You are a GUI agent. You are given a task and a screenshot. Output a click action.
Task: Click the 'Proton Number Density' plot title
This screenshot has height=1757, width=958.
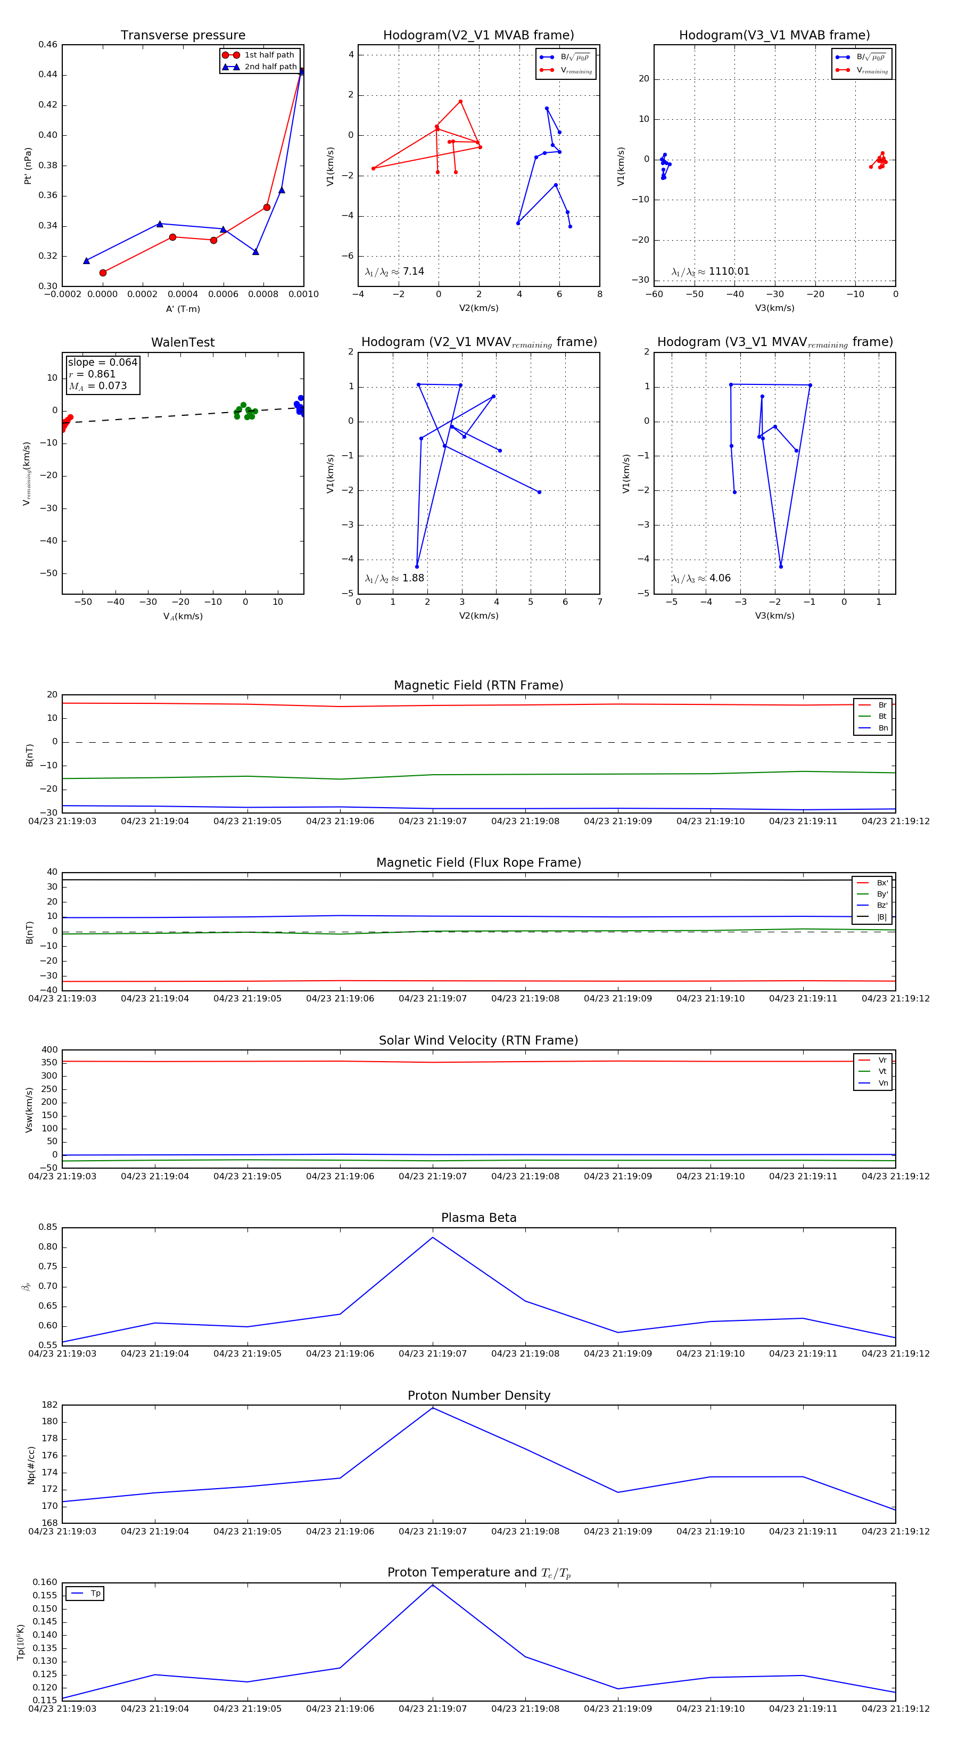click(x=478, y=1395)
